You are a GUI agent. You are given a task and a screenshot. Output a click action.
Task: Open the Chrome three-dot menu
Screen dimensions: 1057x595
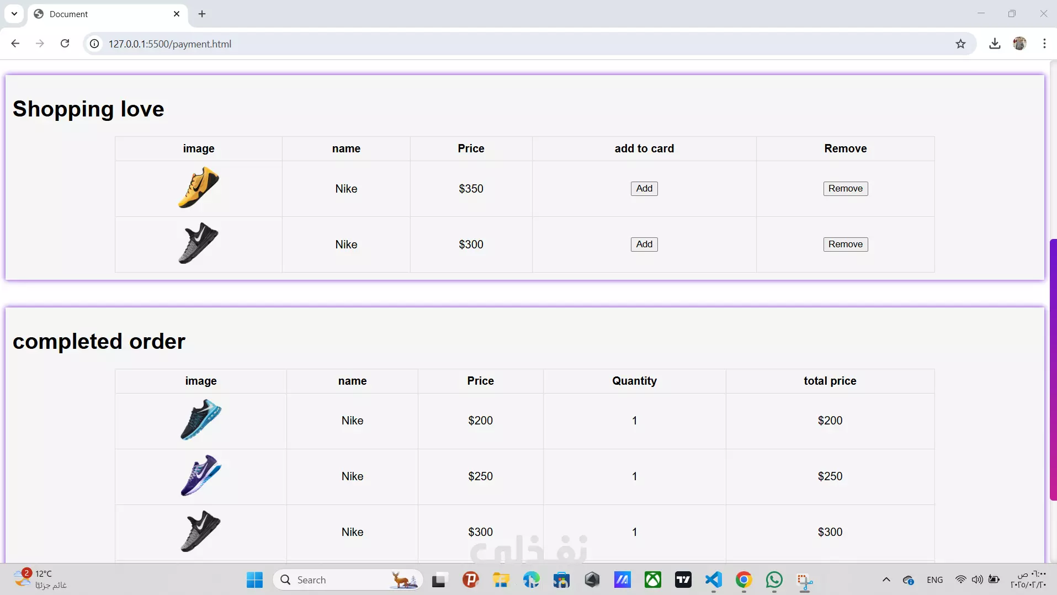[x=1044, y=44]
